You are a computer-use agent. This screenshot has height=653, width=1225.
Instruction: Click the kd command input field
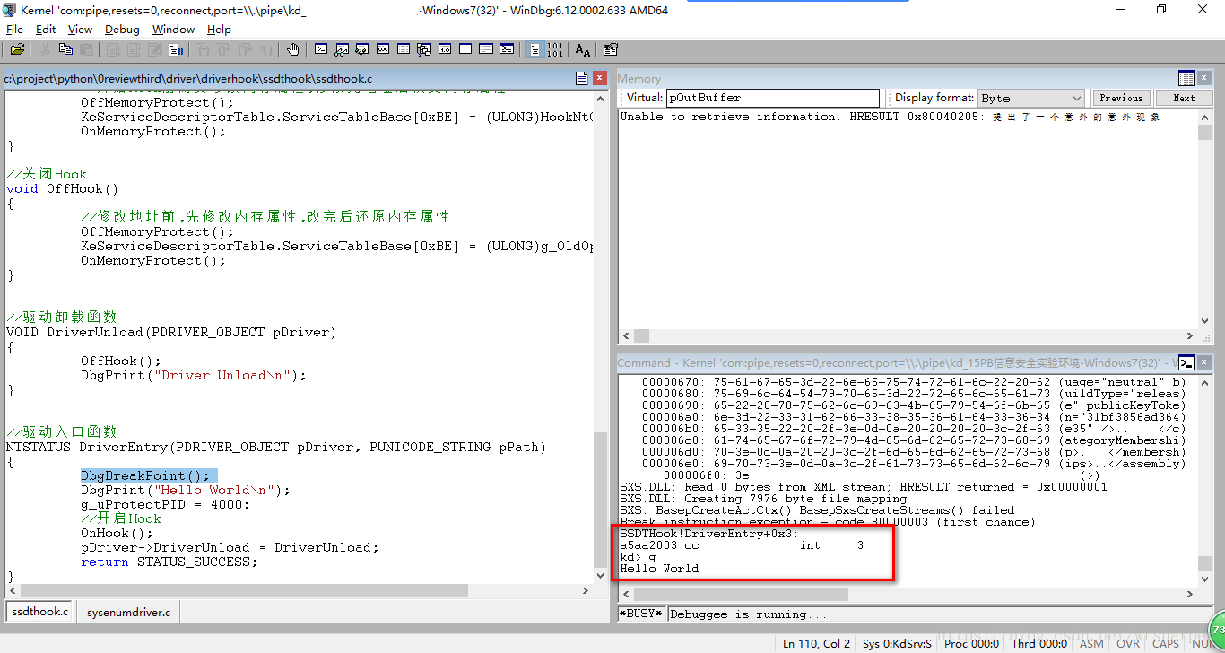point(941,614)
